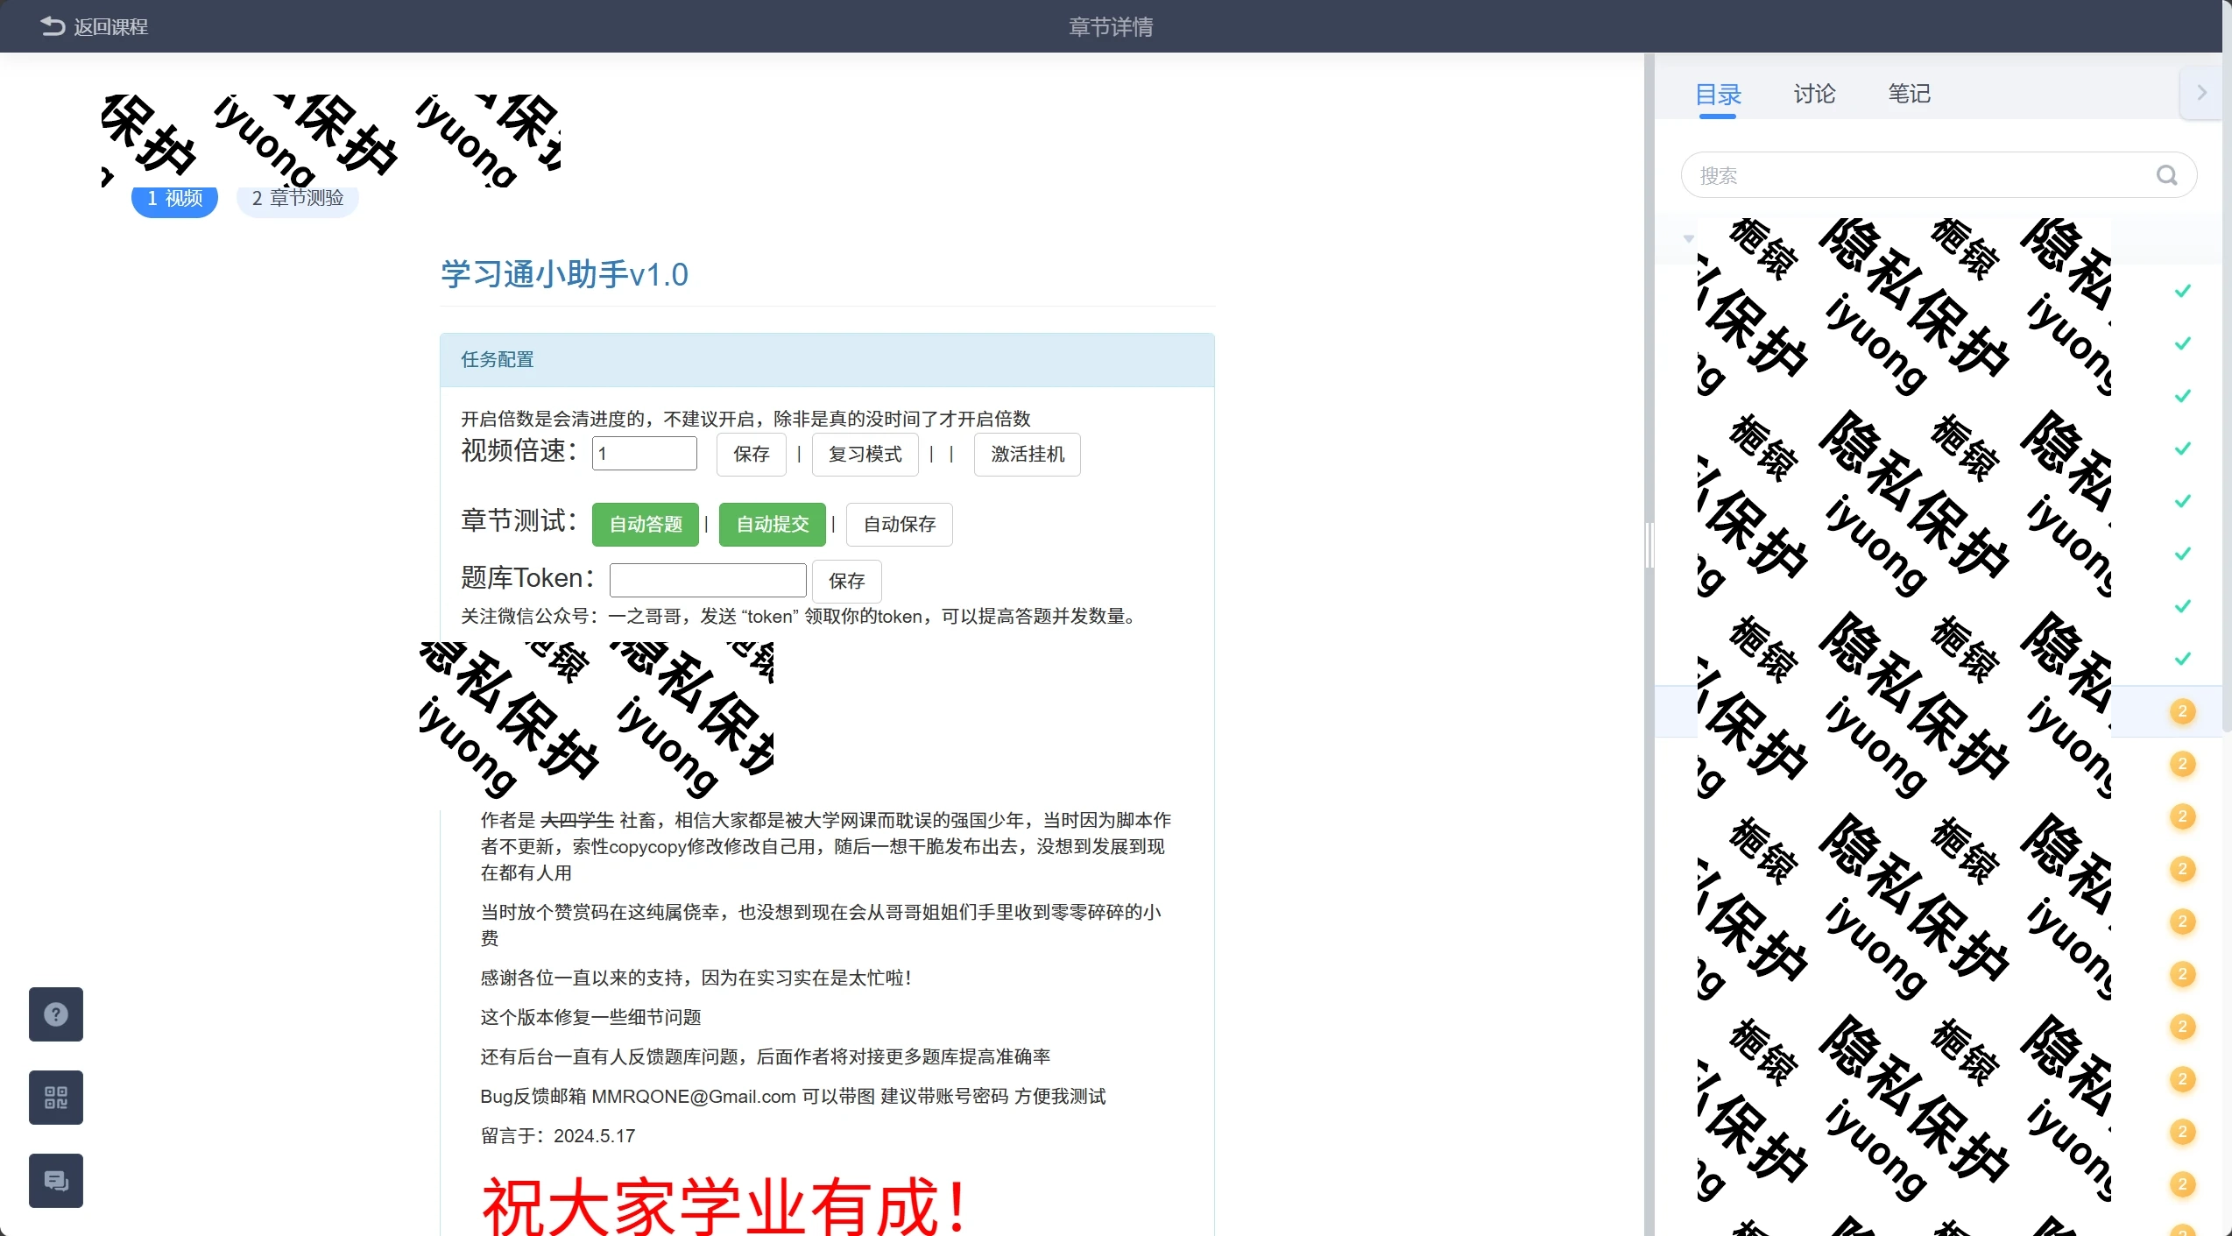2232x1236 pixels.
Task: Switch to the 讨论 tab
Action: pyautogui.click(x=1813, y=94)
